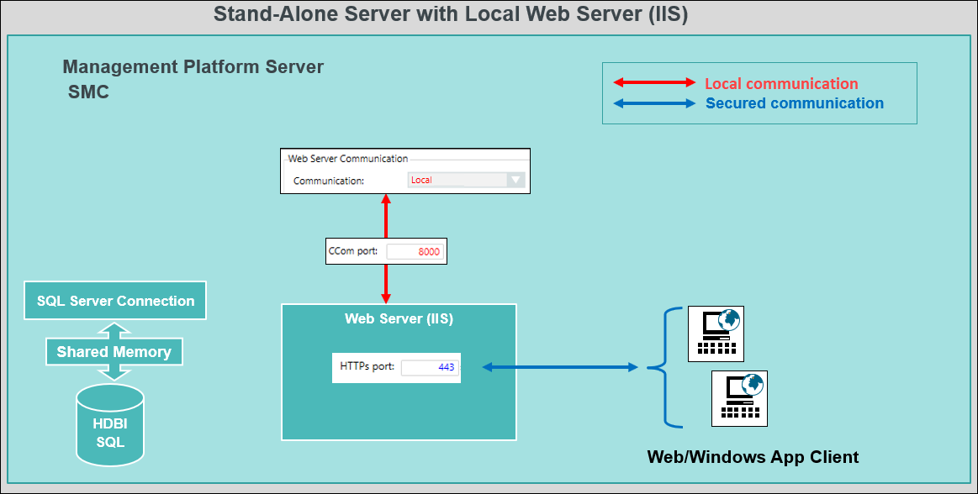The width and height of the screenshot is (978, 494).
Task: Click the blue legend arrow for Secured communication
Action: 654,103
